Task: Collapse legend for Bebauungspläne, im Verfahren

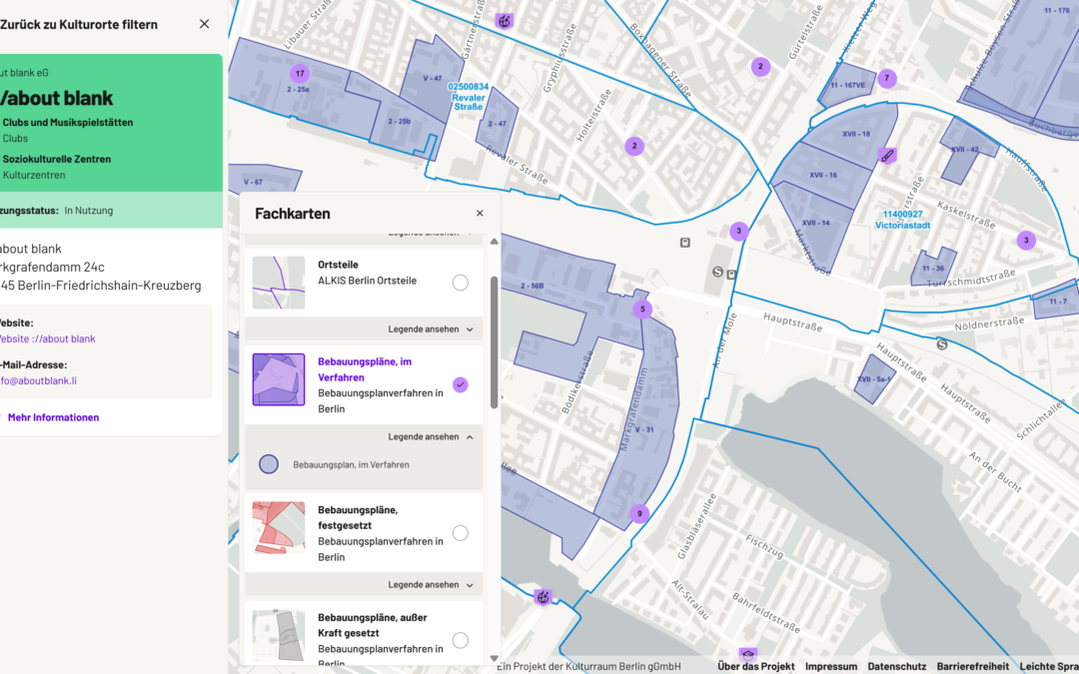Action: click(x=431, y=437)
